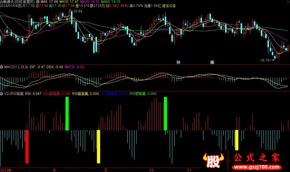Click the second green top divergence signal bar
This screenshot has height=172, width=290.
[x=166, y=113]
